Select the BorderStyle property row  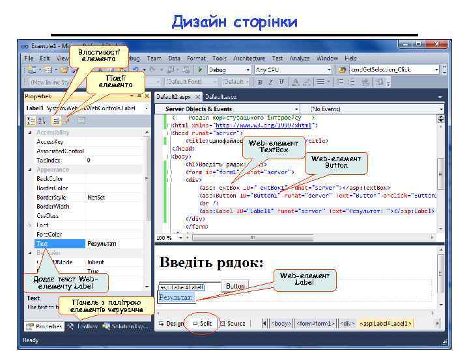pos(89,198)
